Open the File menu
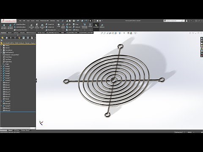The width and height of the screenshot is (203, 152). coord(20,21)
